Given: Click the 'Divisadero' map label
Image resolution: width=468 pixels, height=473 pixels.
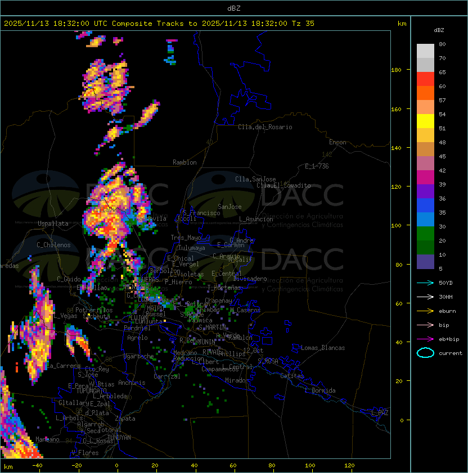Looking at the screenshot, I should tap(250, 279).
